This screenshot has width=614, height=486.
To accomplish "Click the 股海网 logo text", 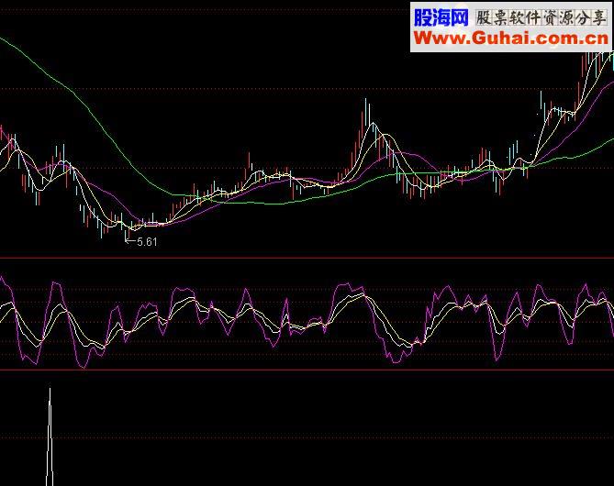I will (441, 17).
